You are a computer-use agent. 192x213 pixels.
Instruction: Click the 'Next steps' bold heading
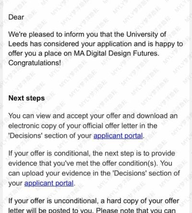[x=26, y=98]
